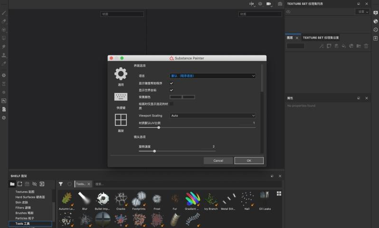Toggle the show keyboard helper checkbox
379x228 pixels.
click(x=171, y=83)
